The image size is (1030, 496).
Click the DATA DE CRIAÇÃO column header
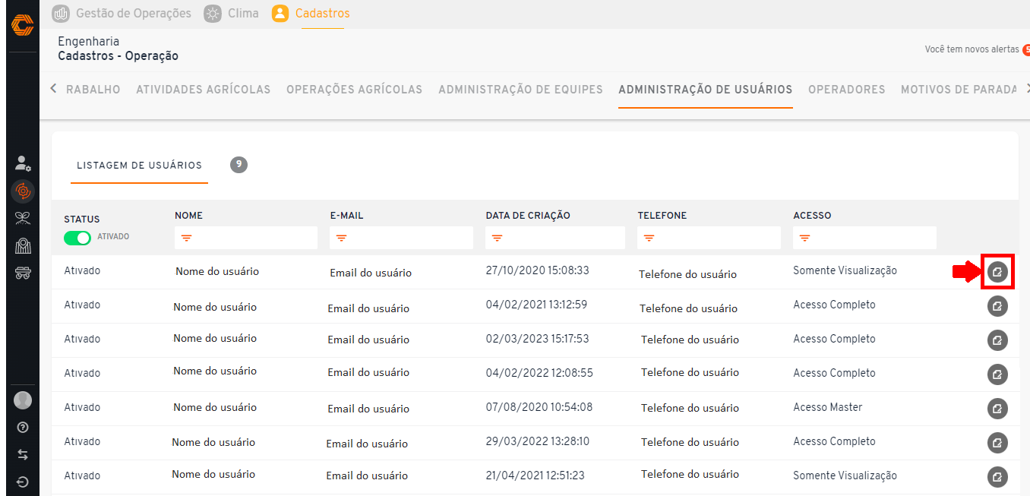[x=528, y=216]
